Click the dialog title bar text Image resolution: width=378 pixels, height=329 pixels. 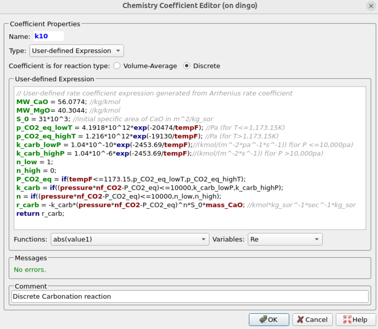pyautogui.click(x=189, y=6)
